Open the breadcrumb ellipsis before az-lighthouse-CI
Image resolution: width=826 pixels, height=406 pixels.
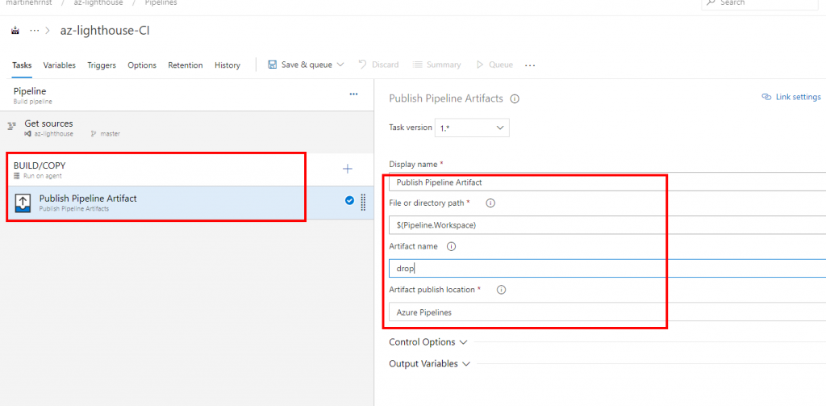[x=34, y=31]
